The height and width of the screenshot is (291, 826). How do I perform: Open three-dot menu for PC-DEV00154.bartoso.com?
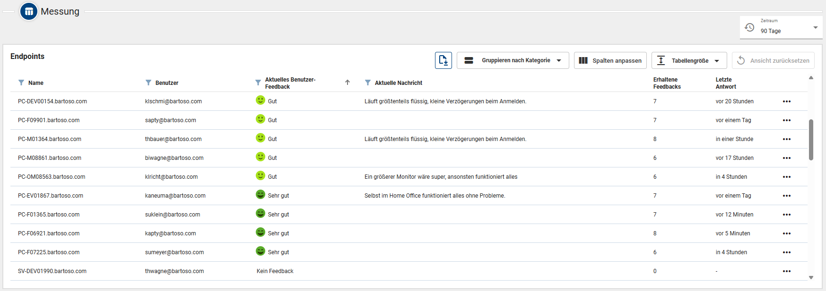point(786,101)
